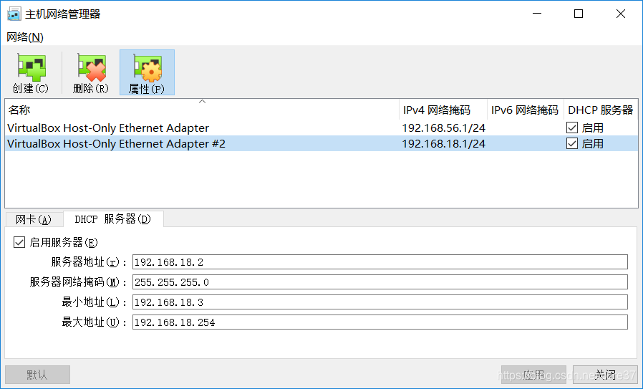Sort list by 名称 column header
Screen dimensions: 643x389
(202, 110)
